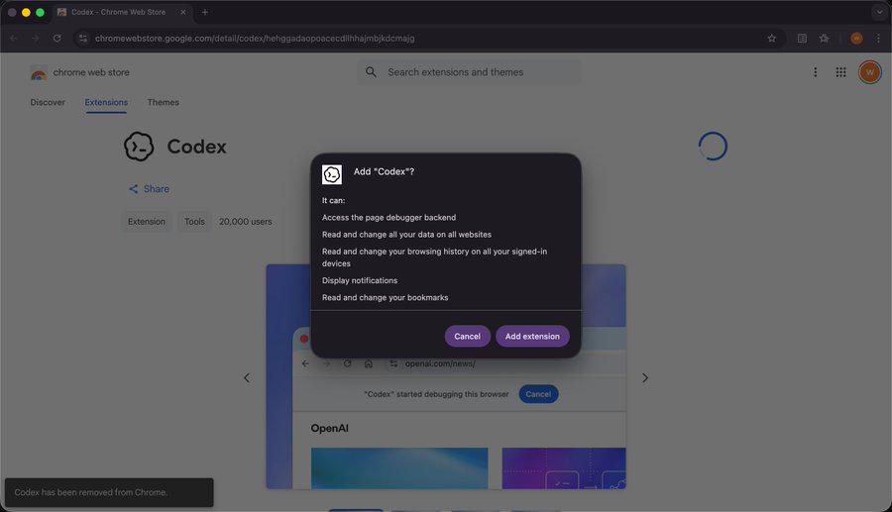Go forward in browser history
Image resolution: width=892 pixels, height=512 pixels.
coord(36,38)
